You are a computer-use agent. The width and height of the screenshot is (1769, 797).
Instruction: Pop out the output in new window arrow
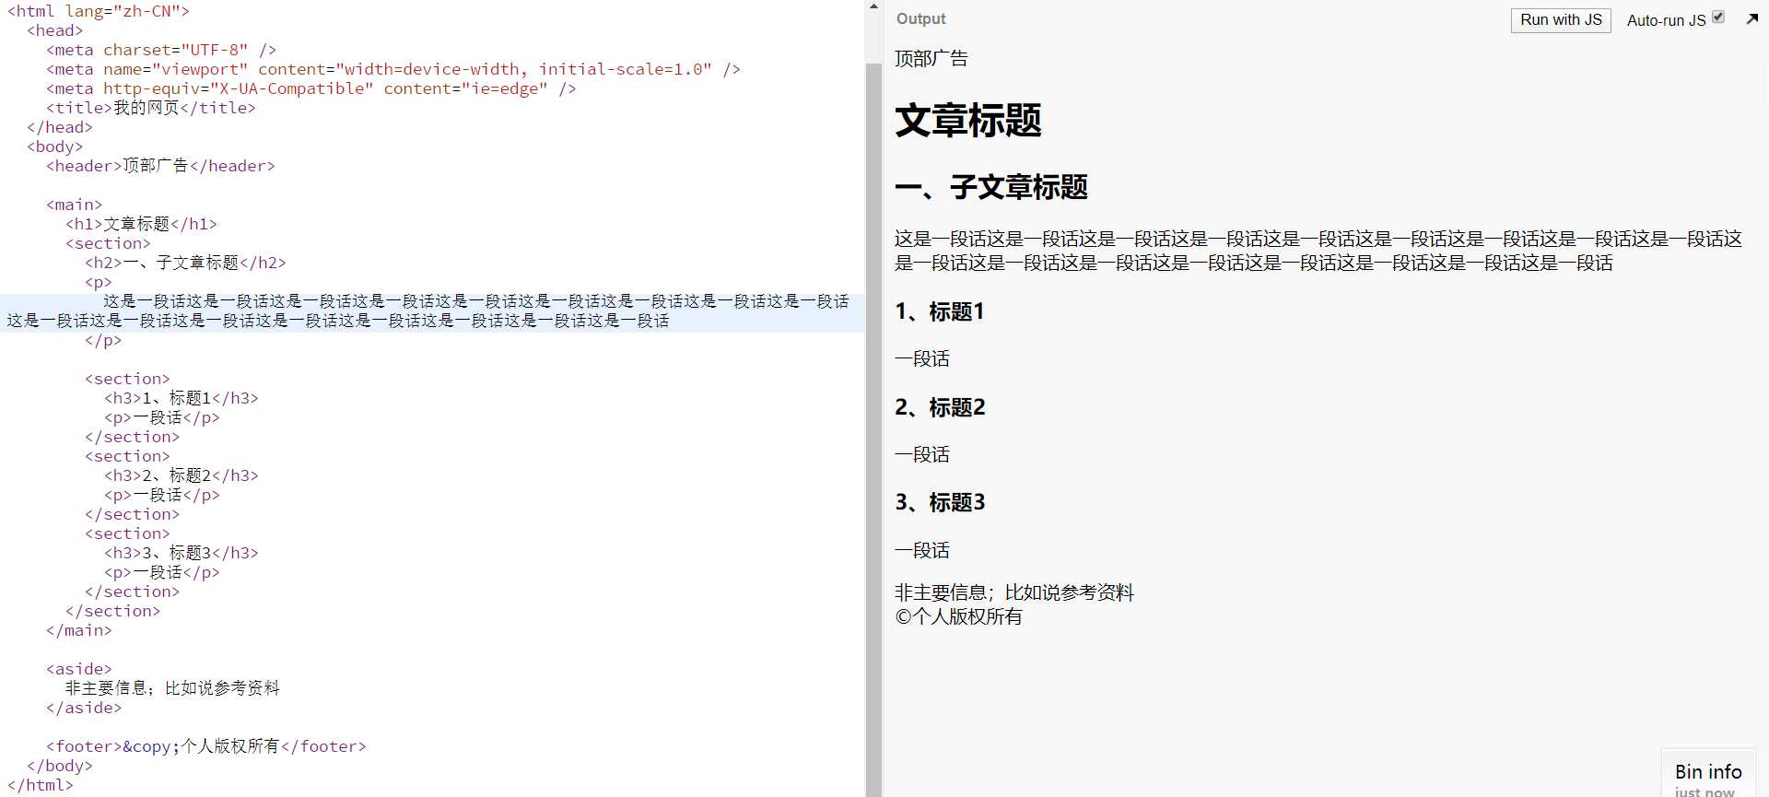point(1752,18)
